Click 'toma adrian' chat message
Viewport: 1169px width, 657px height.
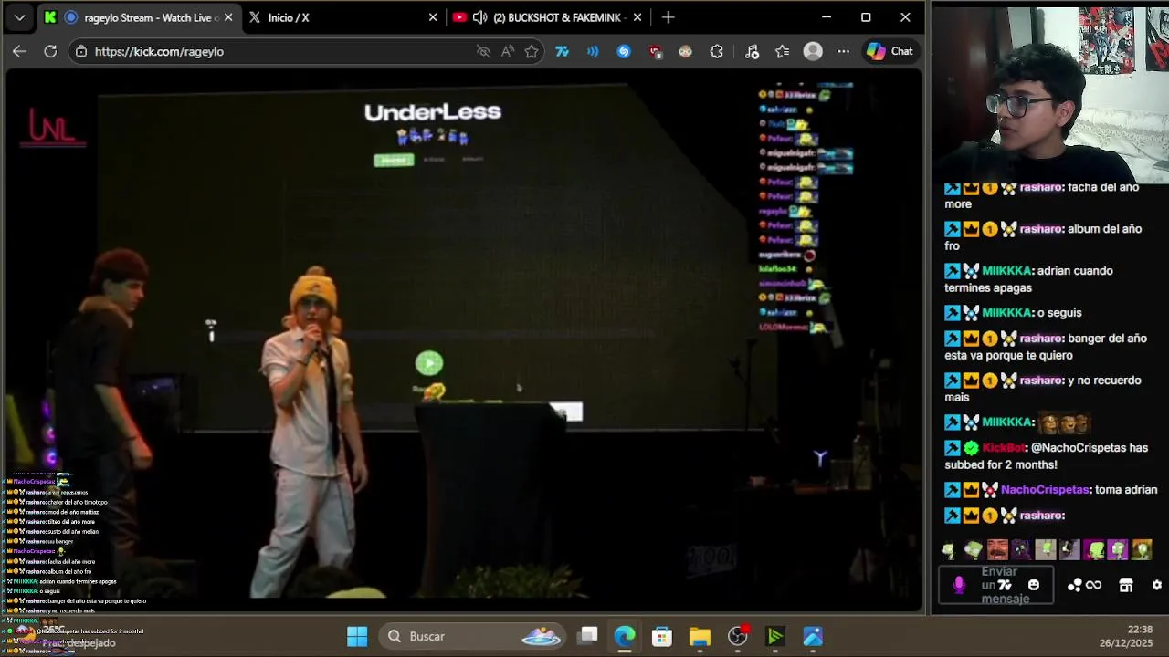pos(1126,490)
